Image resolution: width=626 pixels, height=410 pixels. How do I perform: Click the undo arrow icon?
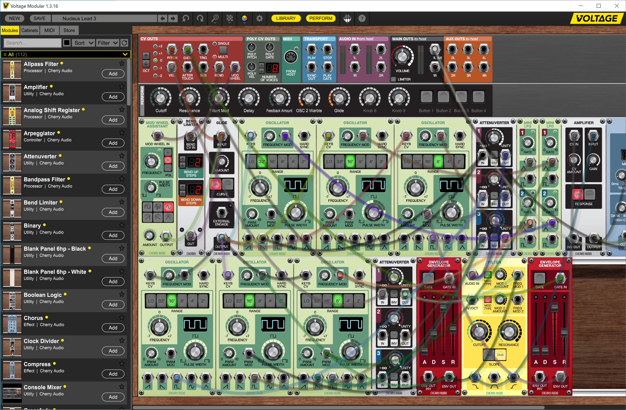(186, 18)
